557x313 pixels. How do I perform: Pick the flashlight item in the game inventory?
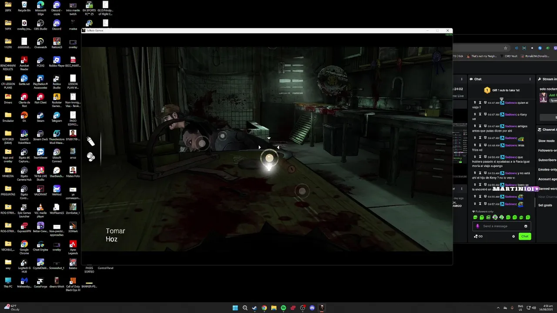click(x=91, y=141)
